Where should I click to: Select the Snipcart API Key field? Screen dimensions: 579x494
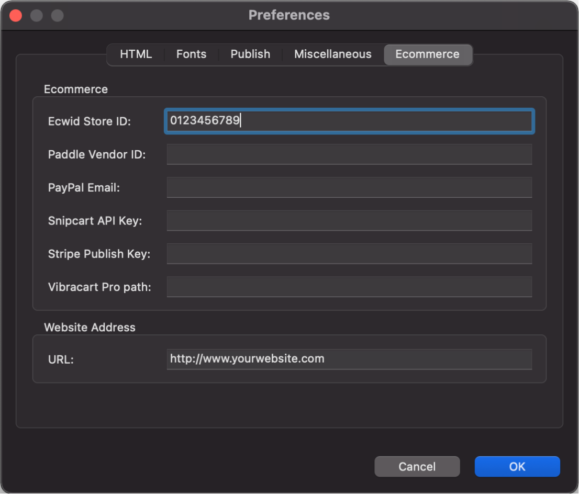coord(349,221)
